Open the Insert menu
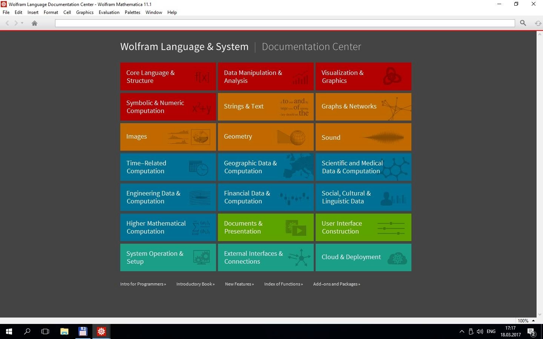This screenshot has width=543, height=339. 33,12
